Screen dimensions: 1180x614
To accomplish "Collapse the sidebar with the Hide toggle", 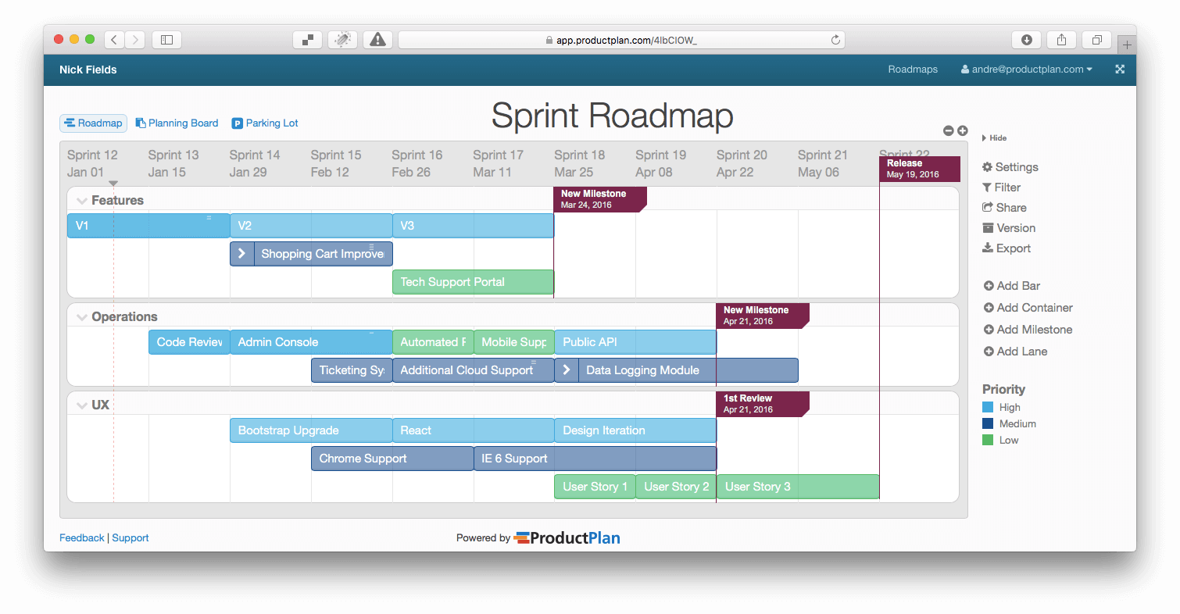I will pyautogui.click(x=994, y=138).
